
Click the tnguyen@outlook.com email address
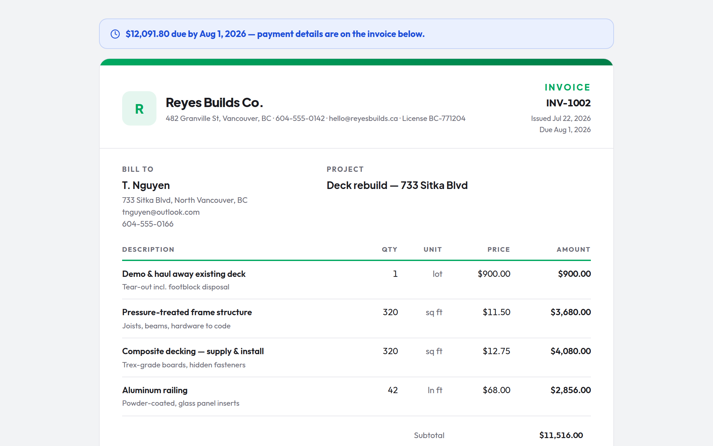(161, 212)
